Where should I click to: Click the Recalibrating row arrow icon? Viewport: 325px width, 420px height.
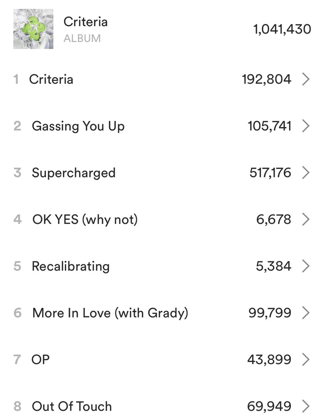tap(306, 266)
